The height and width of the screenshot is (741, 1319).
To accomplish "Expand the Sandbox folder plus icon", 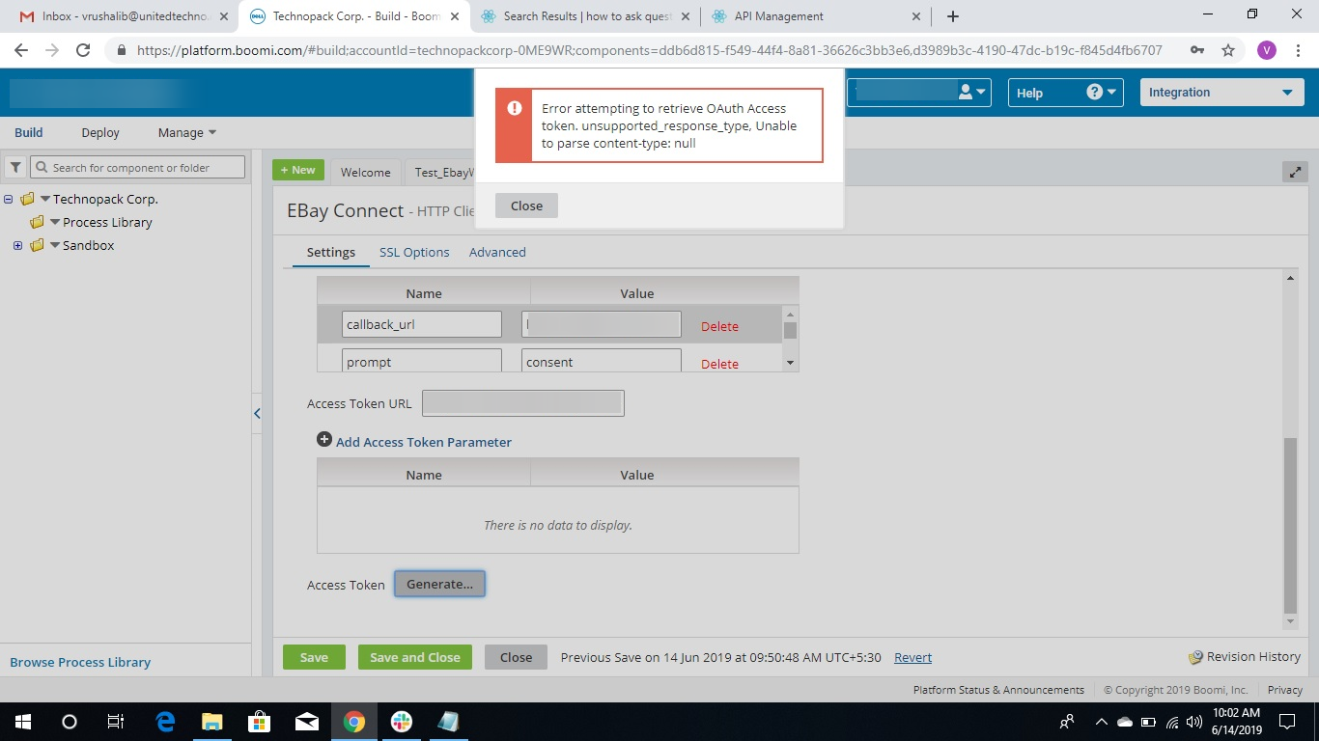I will click(17, 245).
